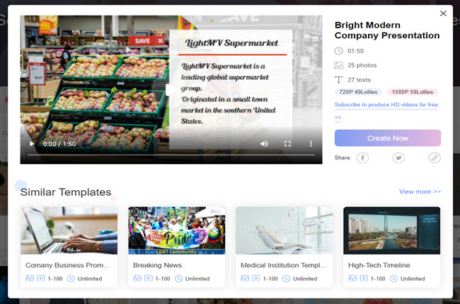
Task: Share the template on Twitter
Action: pyautogui.click(x=398, y=158)
